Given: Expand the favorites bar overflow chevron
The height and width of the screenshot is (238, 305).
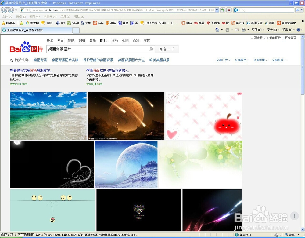Looking at the screenshot, I should (303, 21).
